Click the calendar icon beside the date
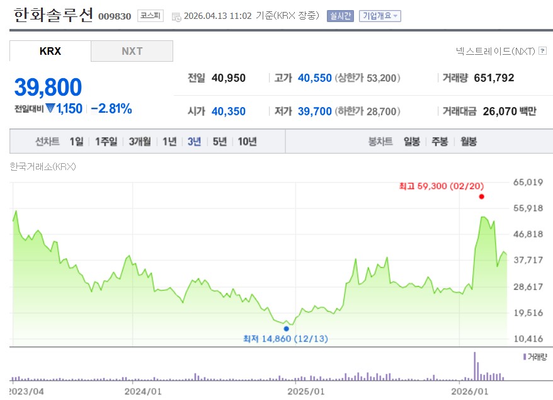Viewport: 553px width, 400px height. coord(176,16)
